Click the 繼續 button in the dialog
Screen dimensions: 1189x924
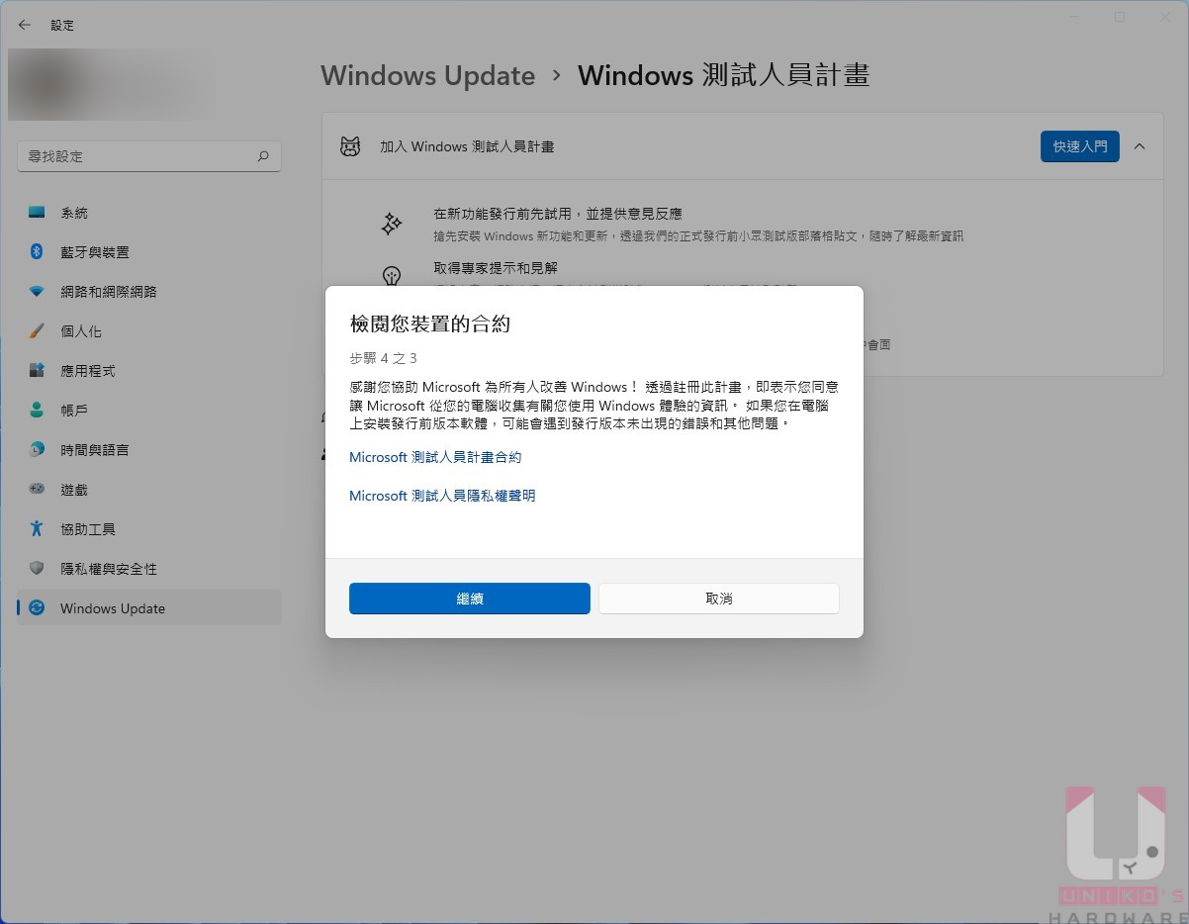click(469, 599)
